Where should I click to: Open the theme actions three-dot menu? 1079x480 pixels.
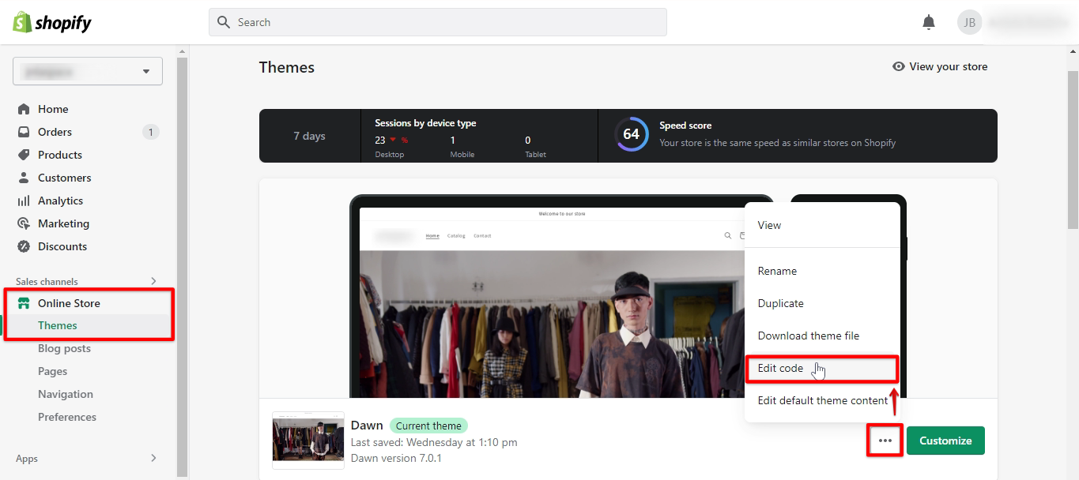click(885, 441)
